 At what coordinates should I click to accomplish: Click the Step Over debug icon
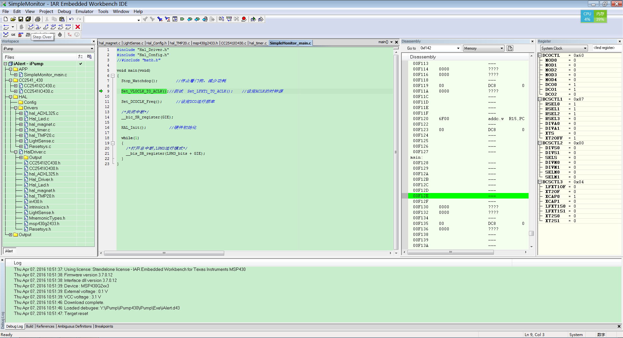[x=31, y=27]
